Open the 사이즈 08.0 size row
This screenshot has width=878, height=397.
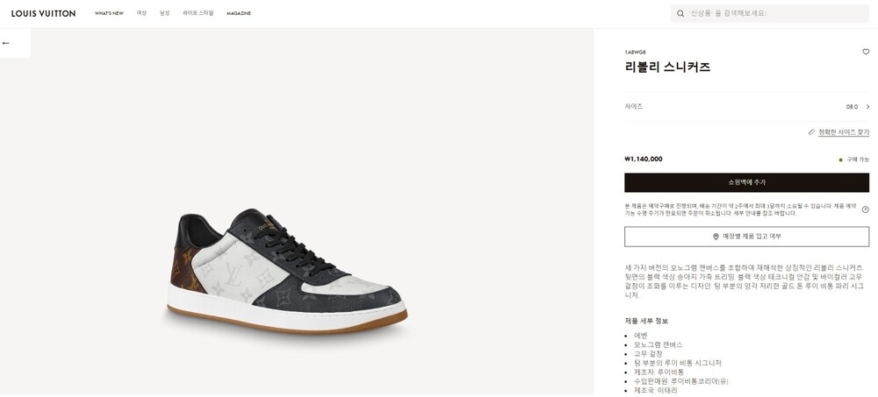(746, 107)
